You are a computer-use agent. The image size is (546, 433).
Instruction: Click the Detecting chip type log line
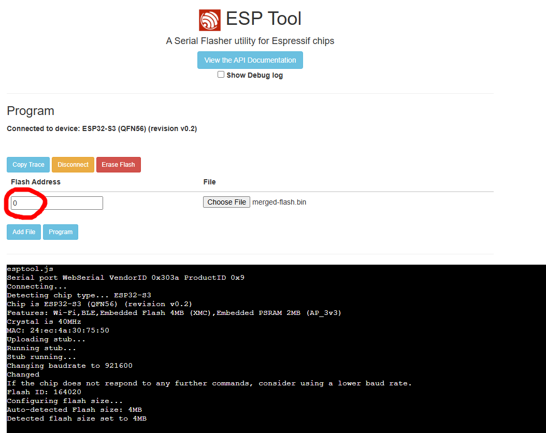(79, 295)
